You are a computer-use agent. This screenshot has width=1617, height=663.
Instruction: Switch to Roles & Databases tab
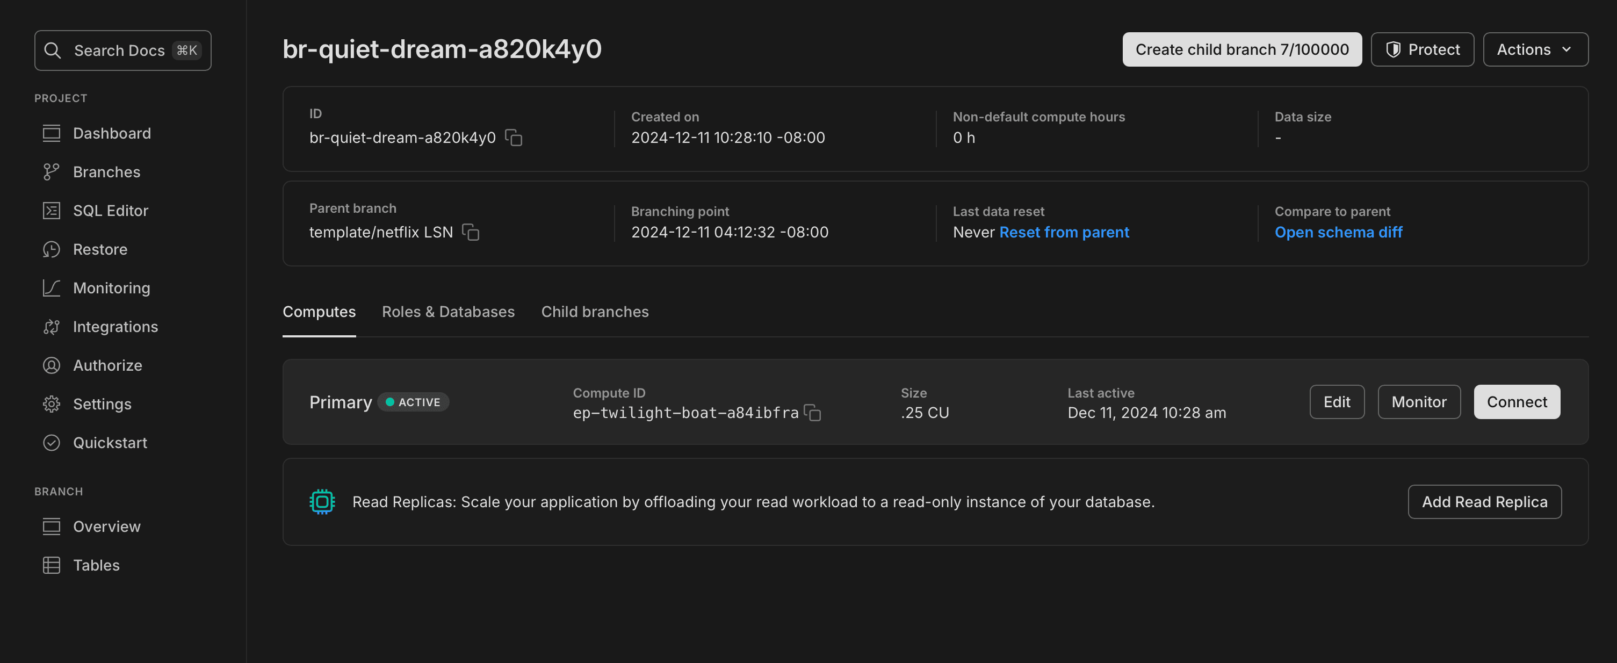(x=447, y=312)
